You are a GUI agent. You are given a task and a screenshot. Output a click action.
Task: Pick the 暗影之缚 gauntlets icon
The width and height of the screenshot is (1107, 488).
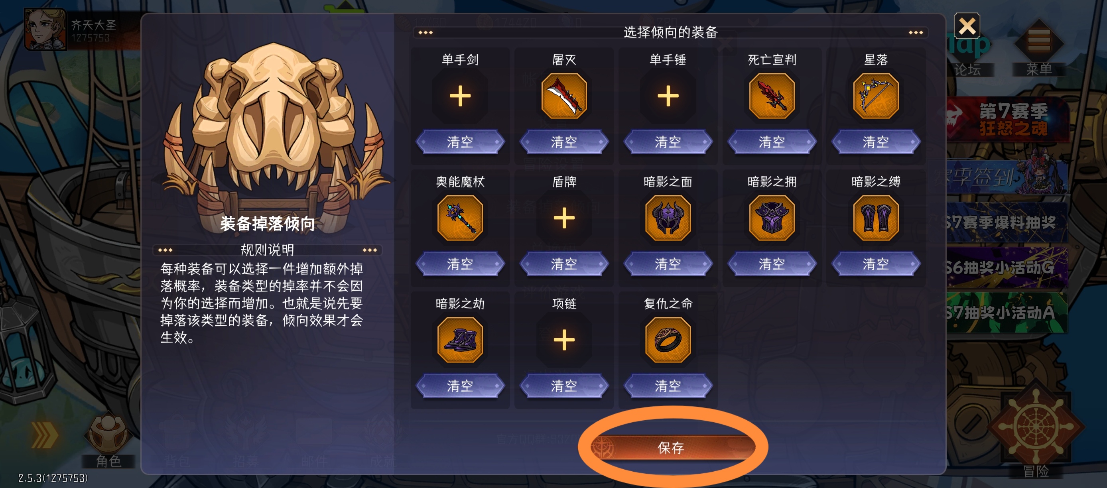point(876,218)
